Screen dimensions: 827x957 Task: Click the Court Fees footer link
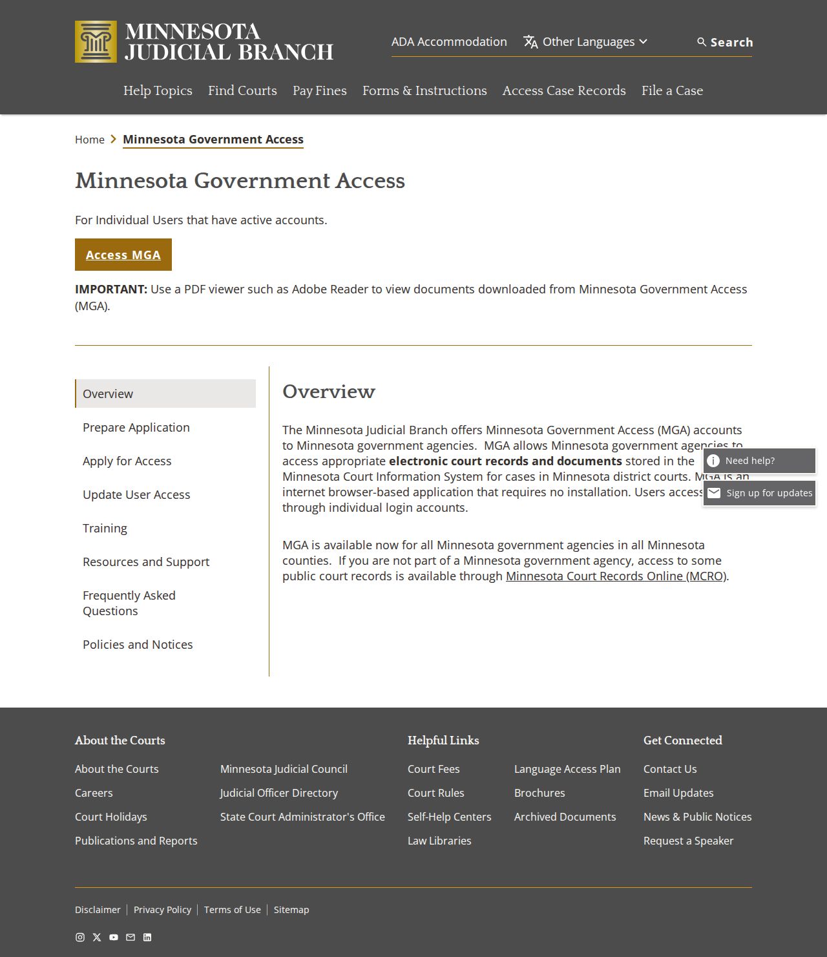pyautogui.click(x=434, y=769)
